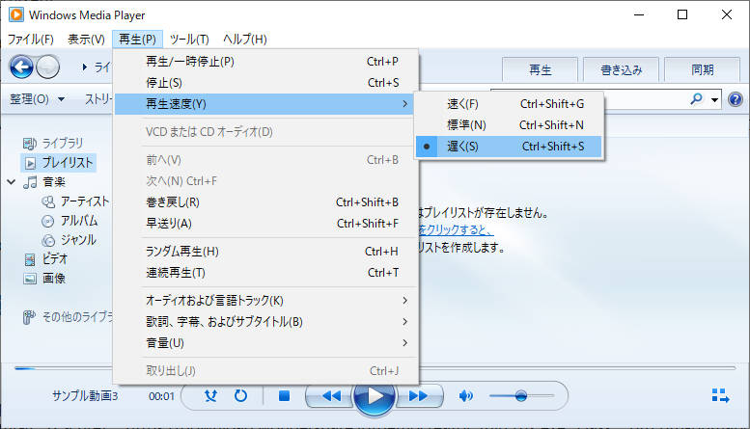Screen dimensions: 750x429
Task: Expand 歌詞、字幕、およびサブタイトル(B) submenu
Action: [266, 322]
